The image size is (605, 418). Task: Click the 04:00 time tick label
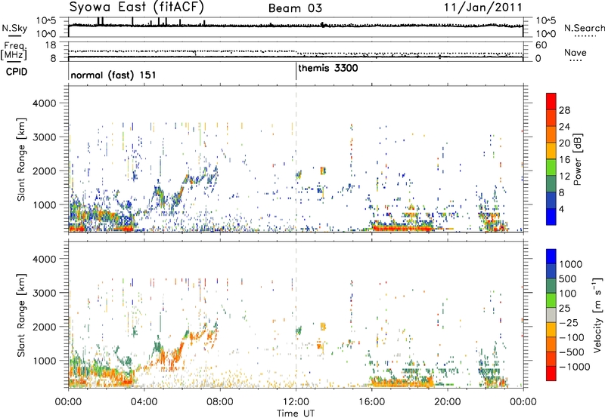pos(144,402)
